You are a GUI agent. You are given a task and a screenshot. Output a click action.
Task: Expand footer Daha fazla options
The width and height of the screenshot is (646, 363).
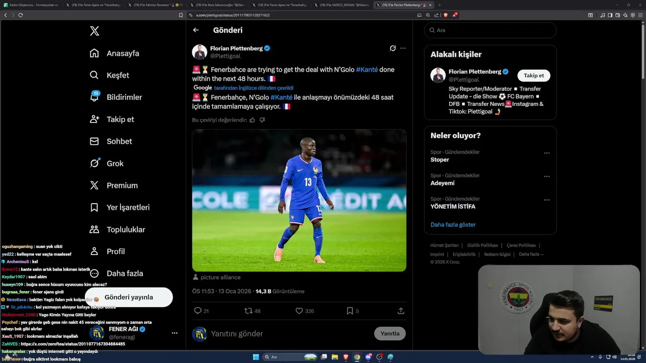point(531,255)
